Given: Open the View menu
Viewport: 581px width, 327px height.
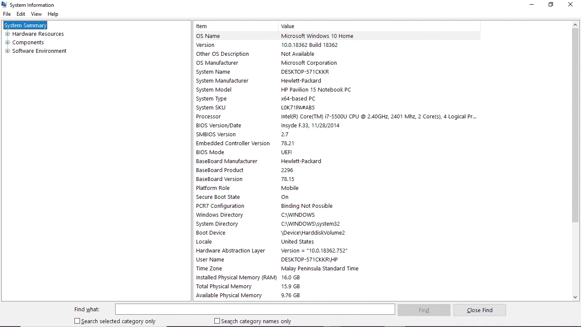Looking at the screenshot, I should pyautogui.click(x=36, y=14).
